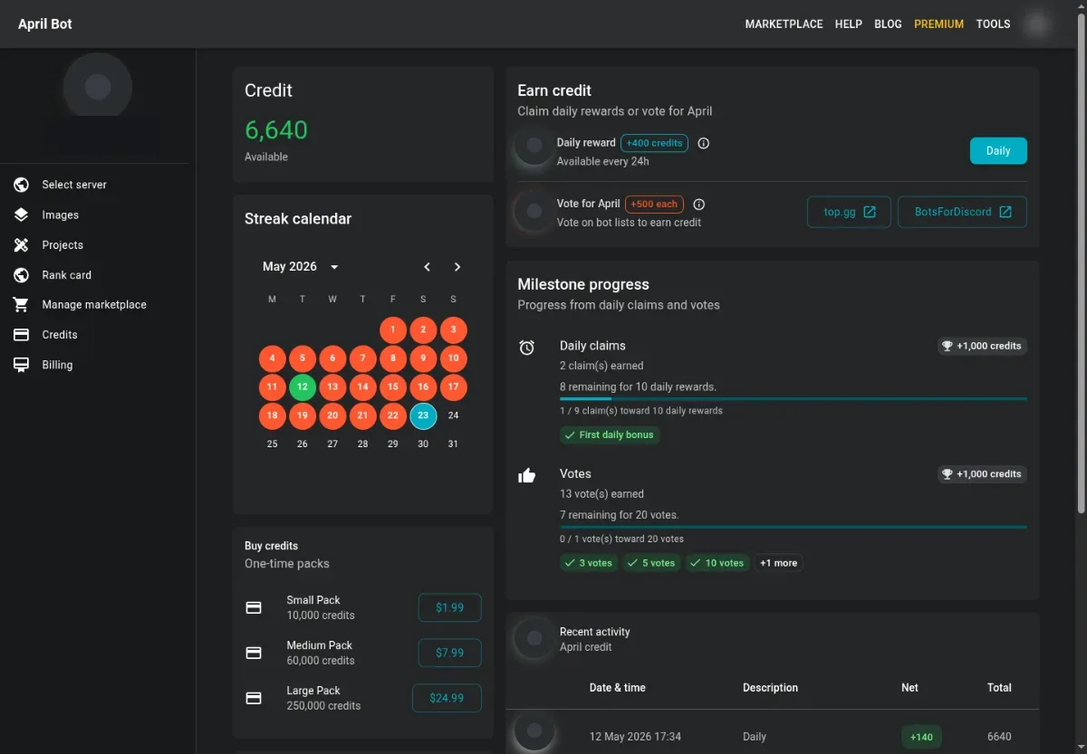Open the BLOG menu item
Screen dimensions: 1087x754
click(888, 24)
